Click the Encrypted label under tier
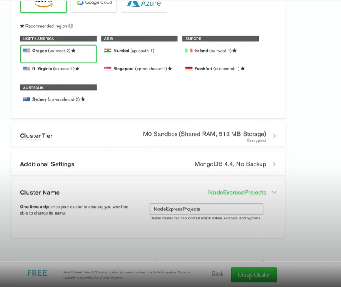341x287 pixels. 256,140
